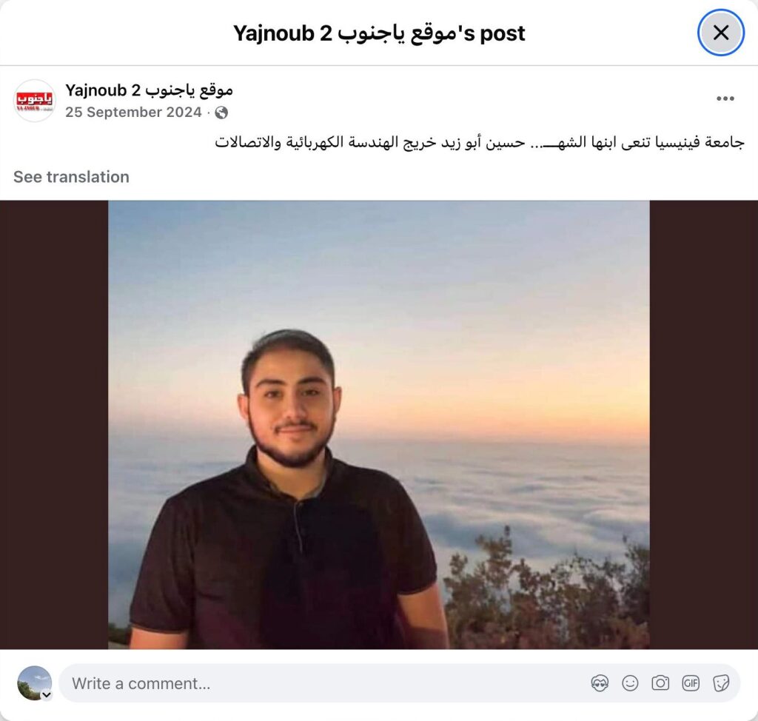Visit the Yajnoub 2 page name link
This screenshot has height=721, width=758.
[x=149, y=90]
